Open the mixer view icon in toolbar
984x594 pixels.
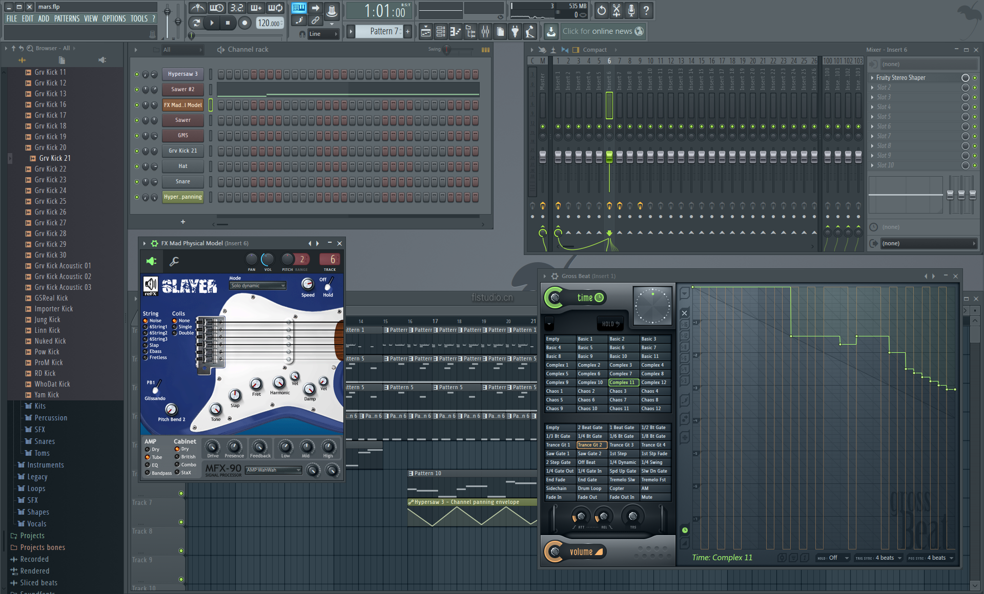point(485,32)
